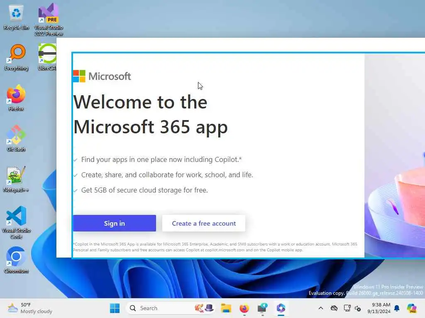425x318 pixels.
Task: Open the LibreCAD desktop shortcut
Action: point(47,57)
